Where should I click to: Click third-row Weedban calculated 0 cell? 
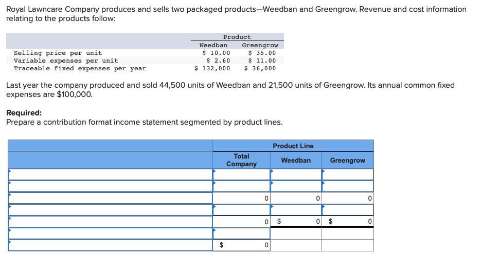click(296, 198)
